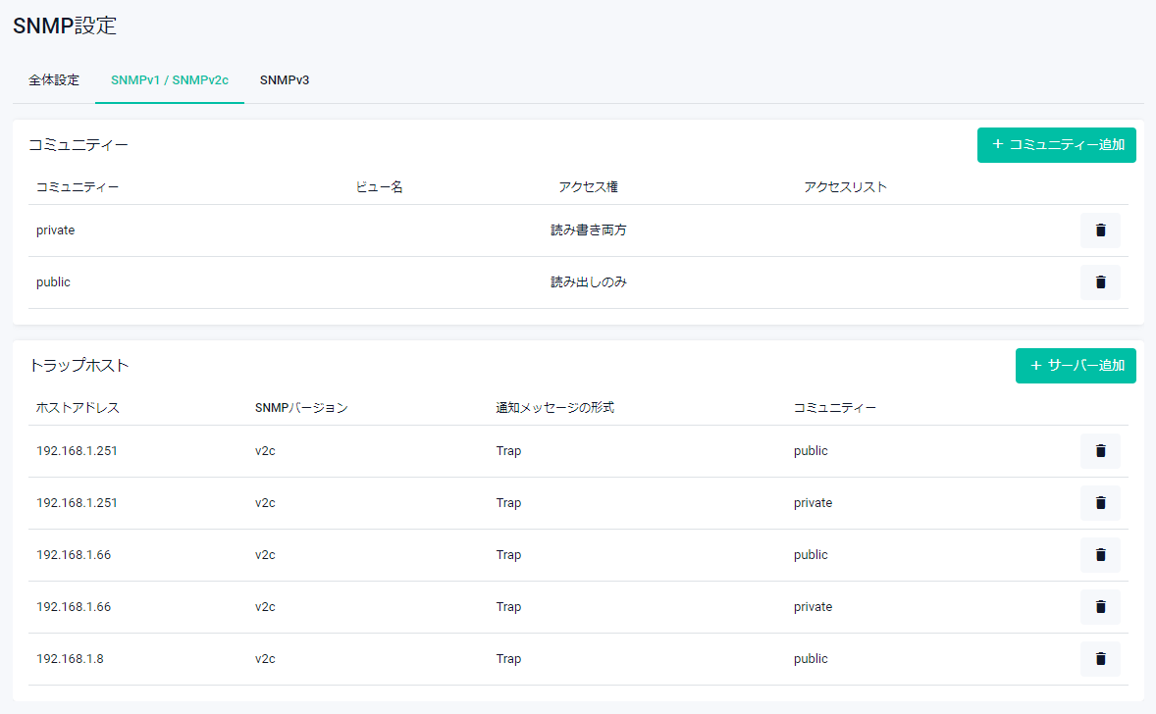Viewport: 1156px width, 714px height.
Task: Click the アクセス権 column header
Action: tap(588, 187)
